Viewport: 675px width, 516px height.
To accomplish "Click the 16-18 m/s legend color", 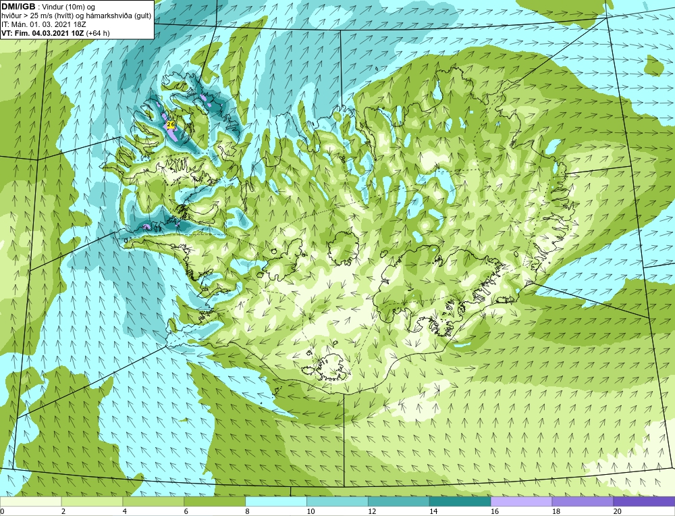I will 521,502.
